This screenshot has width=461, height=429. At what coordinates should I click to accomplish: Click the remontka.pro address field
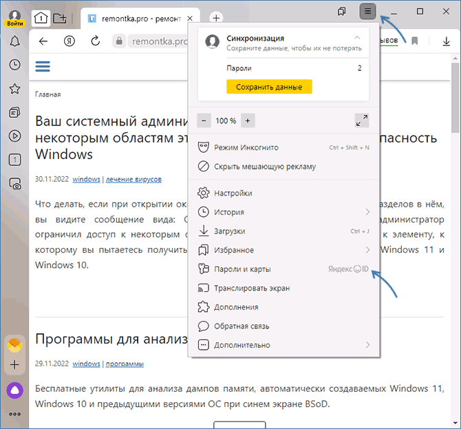tap(159, 41)
